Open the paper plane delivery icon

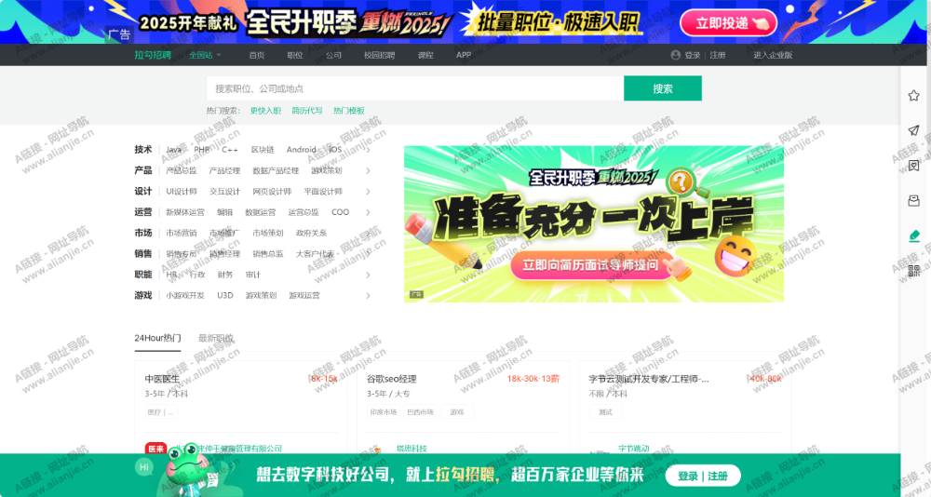click(x=914, y=130)
